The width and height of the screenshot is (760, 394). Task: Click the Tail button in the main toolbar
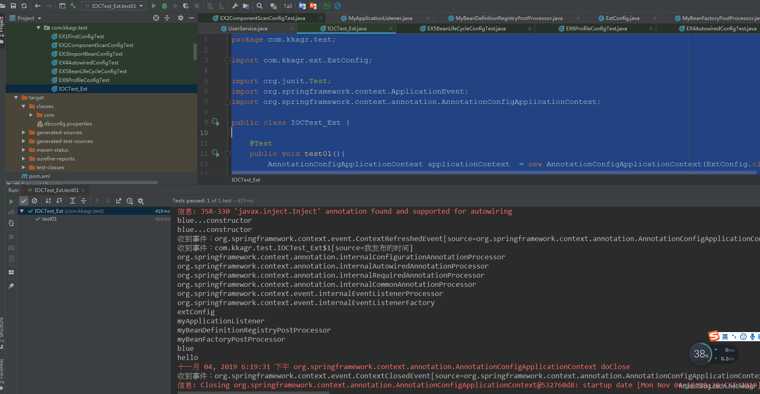point(288,6)
